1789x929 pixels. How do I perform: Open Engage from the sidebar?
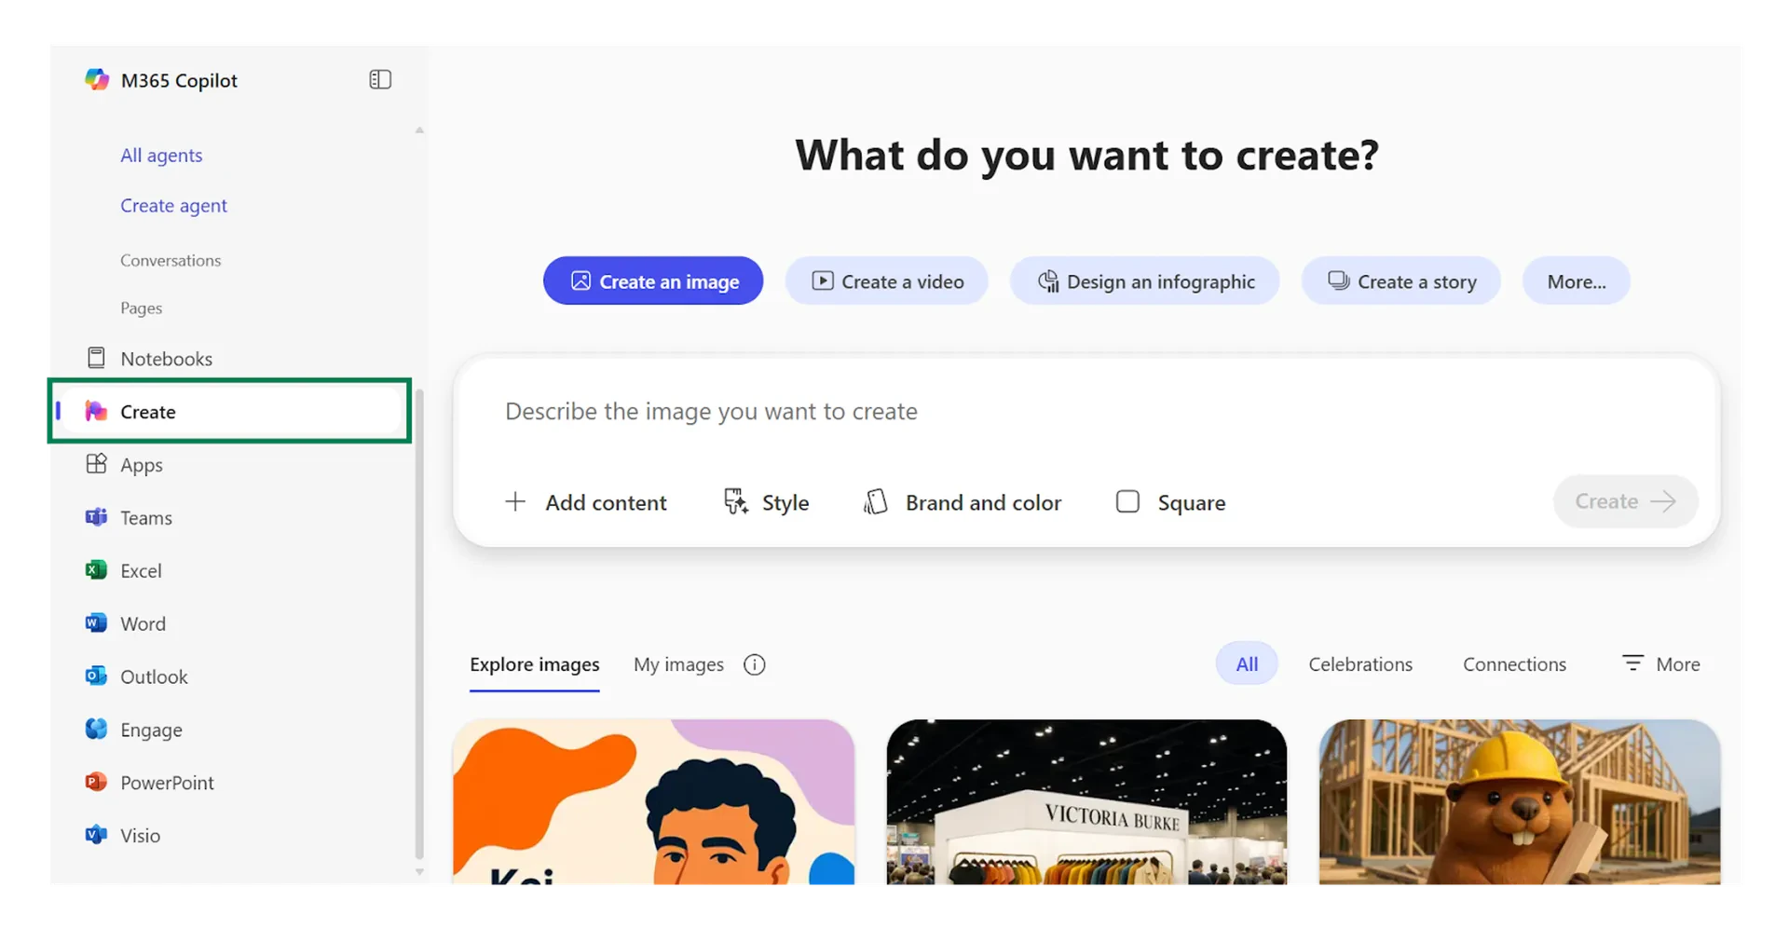tap(150, 729)
